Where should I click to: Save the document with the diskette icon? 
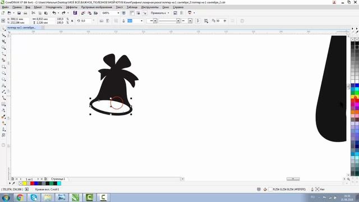coord(19,13)
